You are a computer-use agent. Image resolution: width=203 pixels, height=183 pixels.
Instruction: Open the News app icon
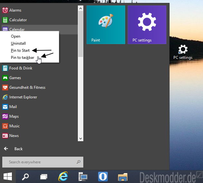(x=5, y=136)
